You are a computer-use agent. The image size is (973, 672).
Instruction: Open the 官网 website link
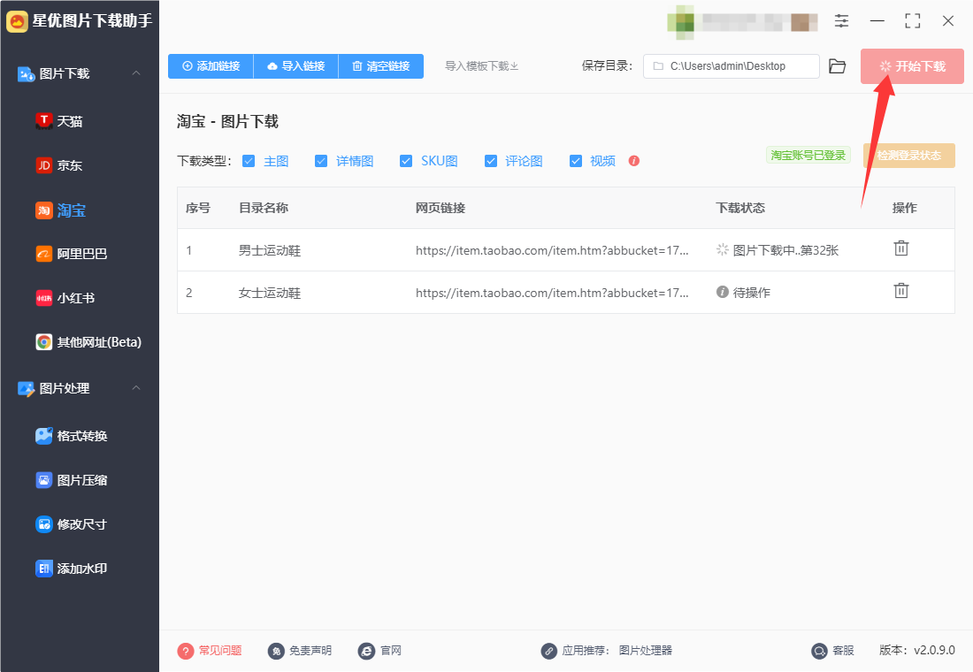[379, 650]
